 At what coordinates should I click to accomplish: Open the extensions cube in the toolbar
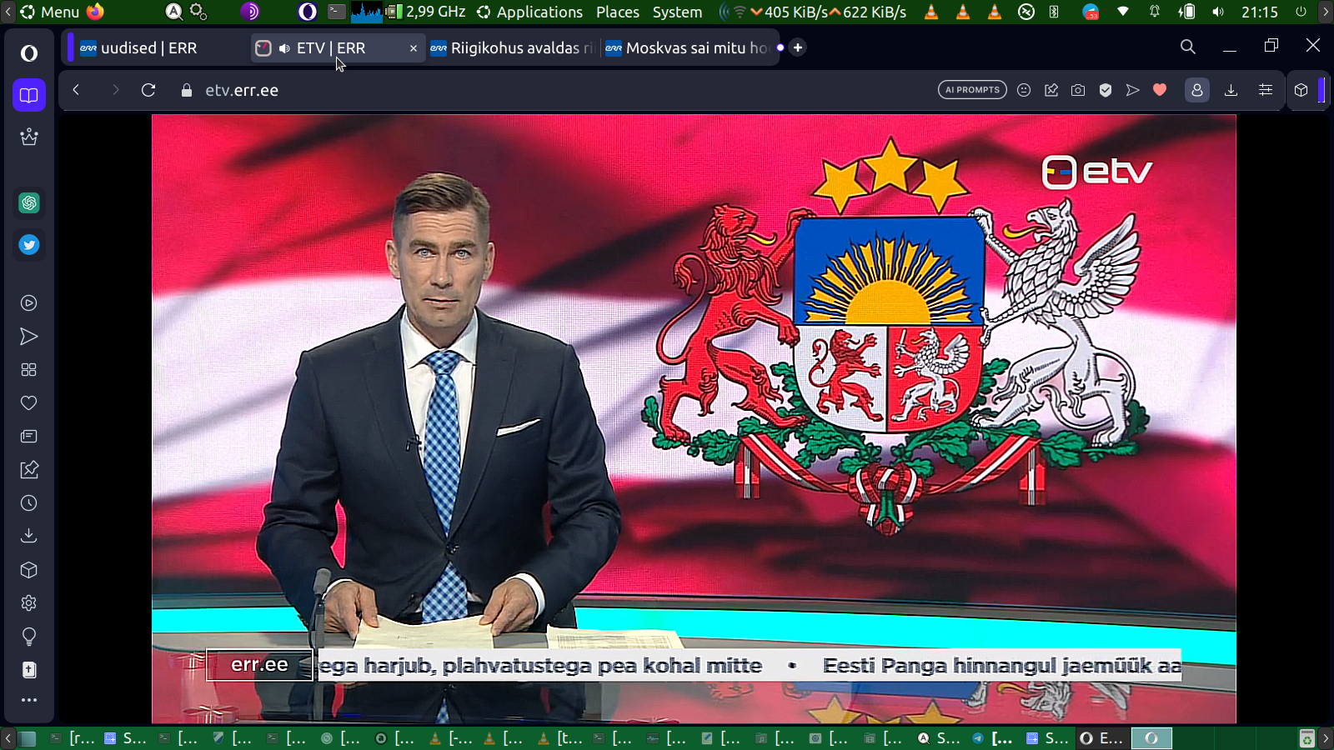point(1301,90)
